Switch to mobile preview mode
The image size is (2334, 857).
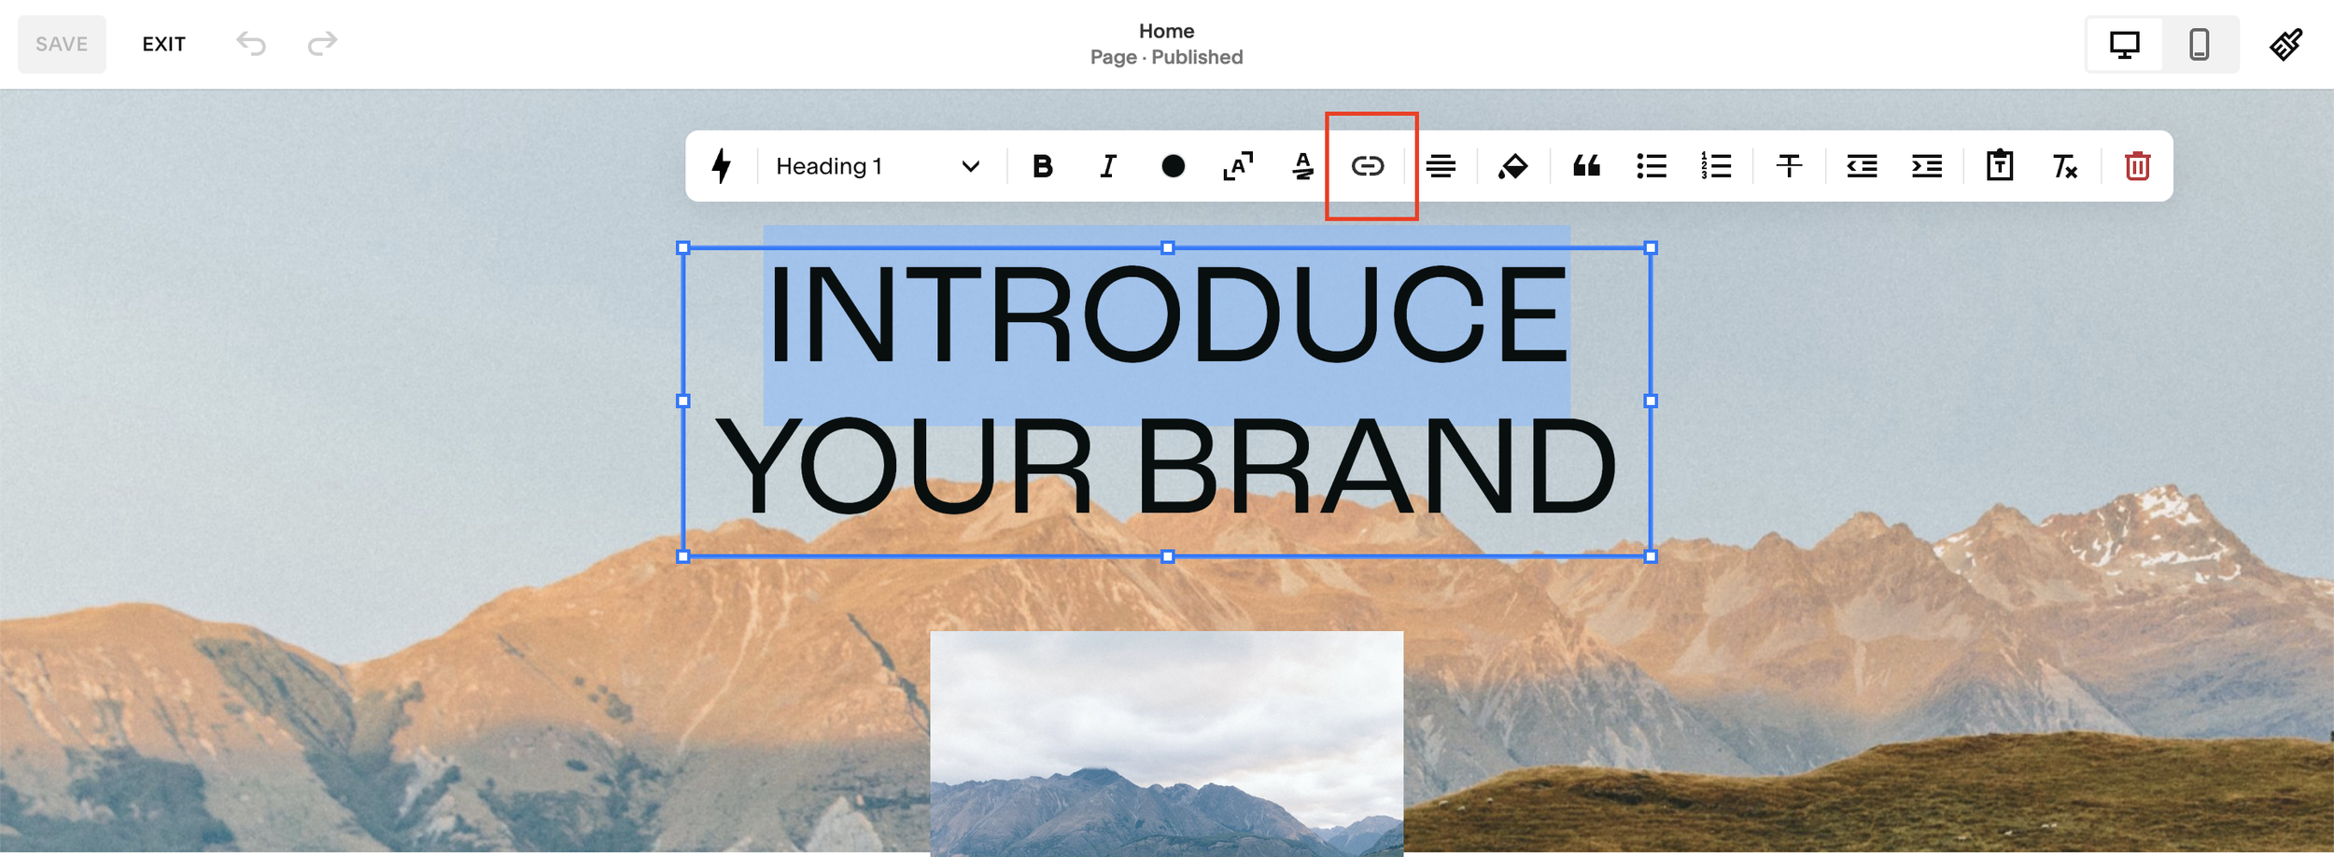tap(2200, 44)
